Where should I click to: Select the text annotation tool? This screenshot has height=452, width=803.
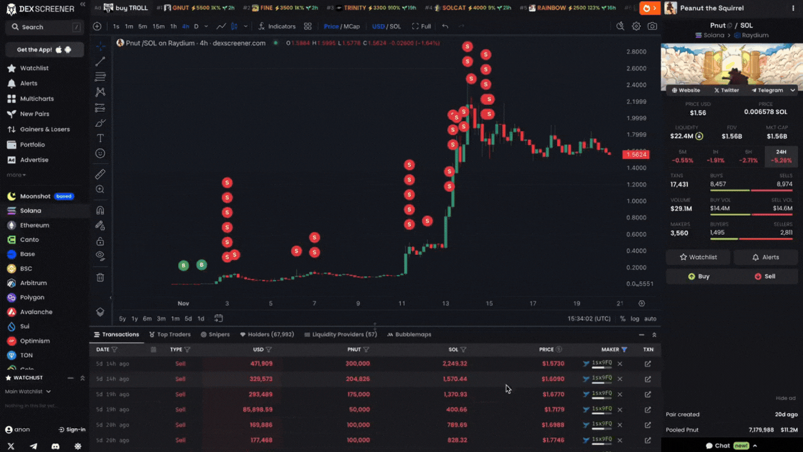pyautogui.click(x=100, y=138)
